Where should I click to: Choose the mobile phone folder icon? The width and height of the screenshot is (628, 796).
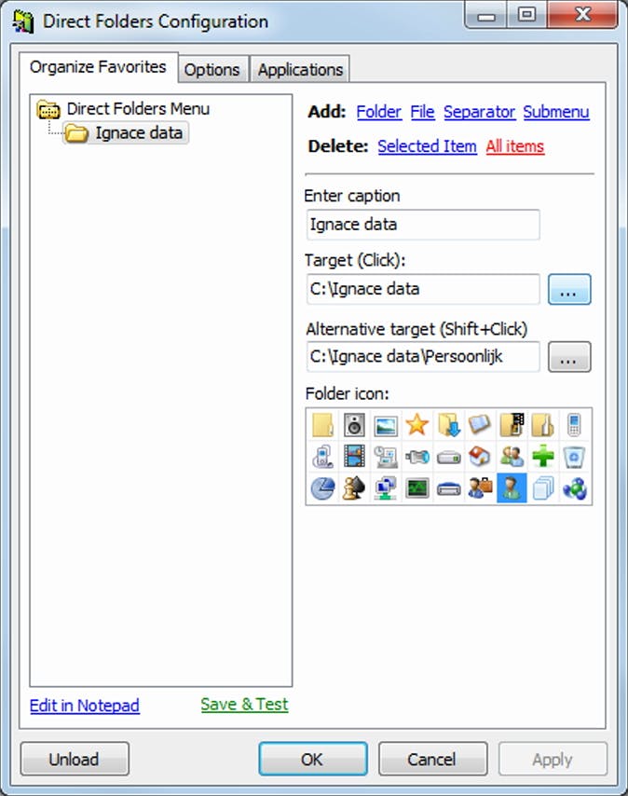574,425
